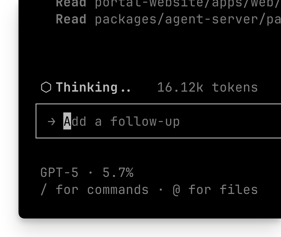This screenshot has height=237, width=281.
Task: Click the Read portal-website log line
Action: [x=168, y=3]
